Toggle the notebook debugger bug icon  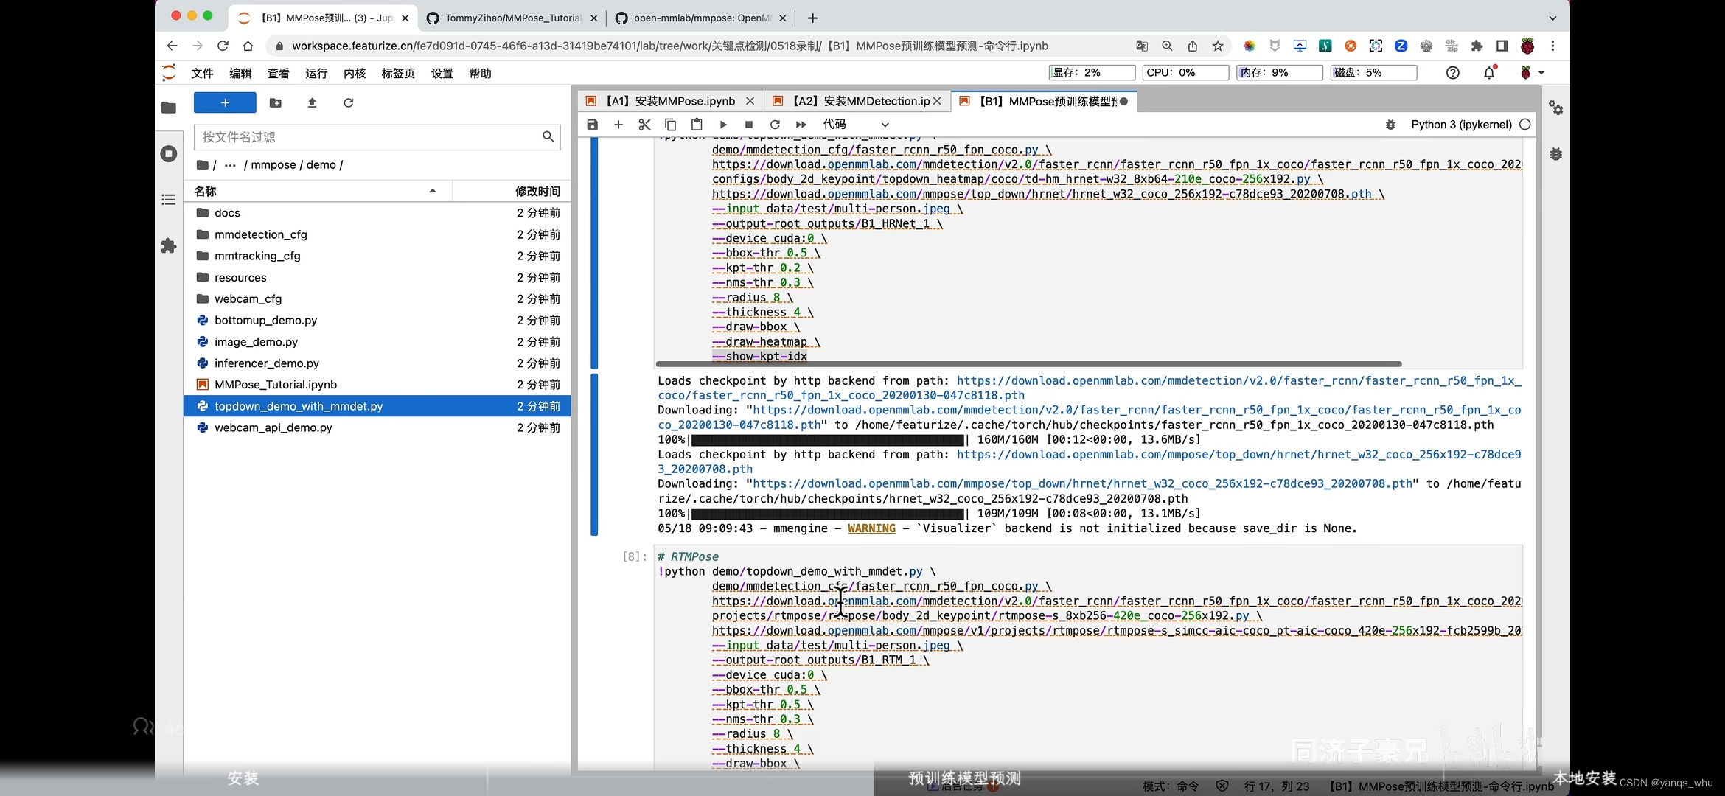(1390, 125)
